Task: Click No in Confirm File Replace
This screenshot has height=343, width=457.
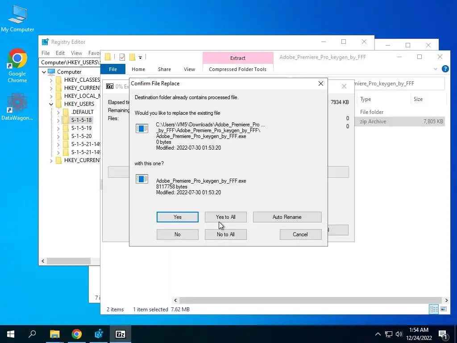Action: tap(178, 234)
